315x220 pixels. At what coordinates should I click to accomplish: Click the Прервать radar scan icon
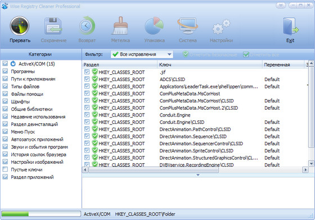pyautogui.click(x=20, y=26)
